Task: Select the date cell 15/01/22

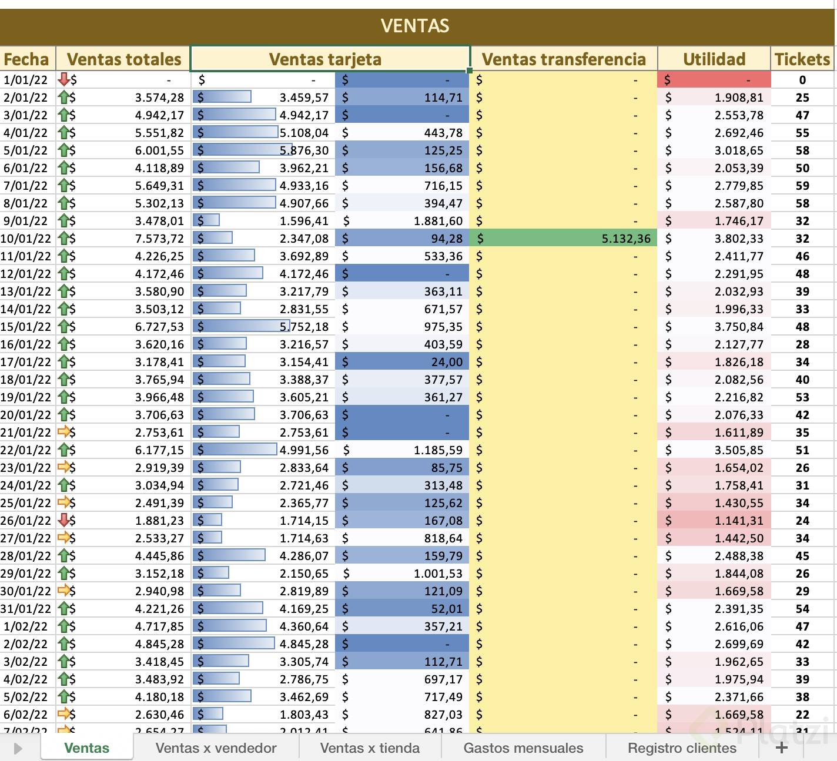Action: (x=27, y=326)
